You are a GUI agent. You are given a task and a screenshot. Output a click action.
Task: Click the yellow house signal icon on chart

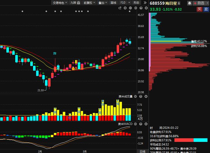pos(73,68)
